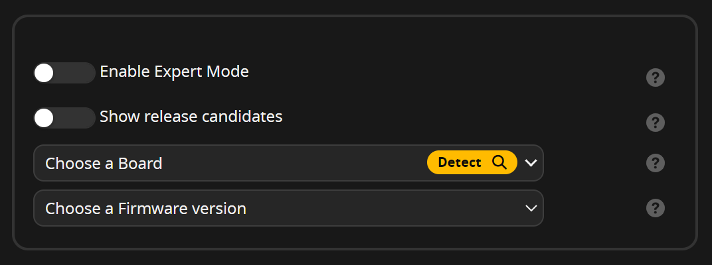This screenshot has height=265, width=712.
Task: Click the white knob of the release candidates toggle
Action: tap(44, 118)
